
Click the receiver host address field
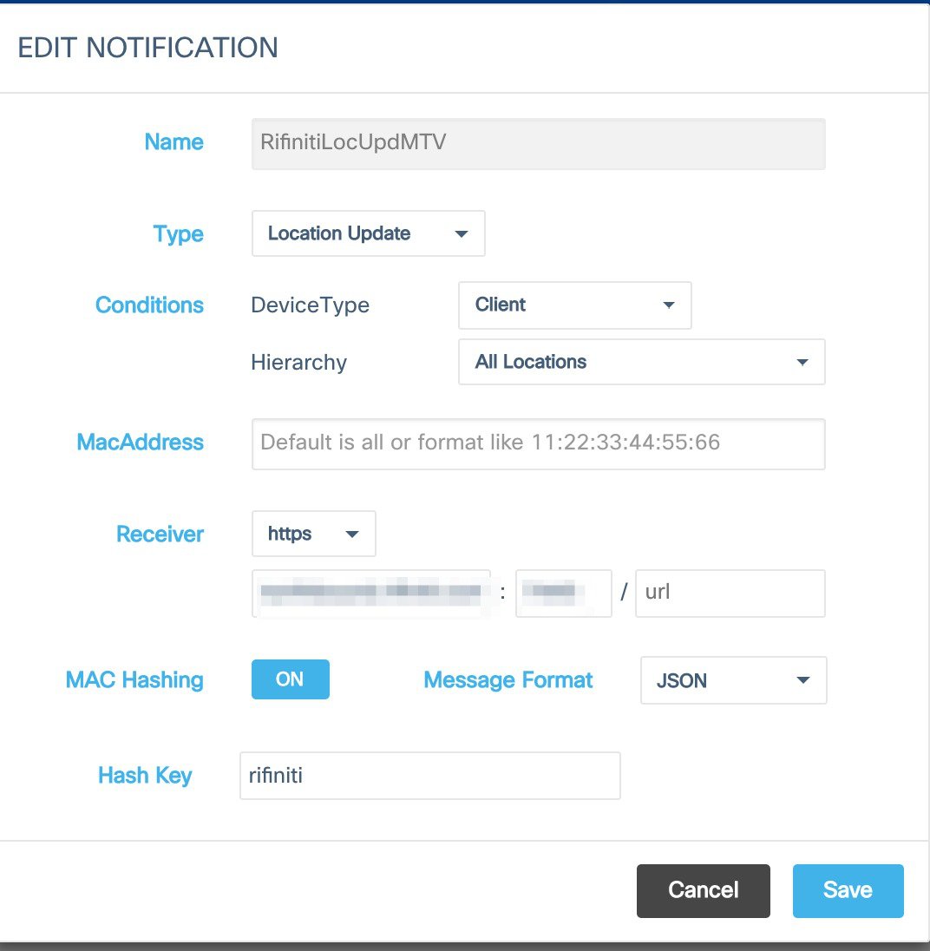tap(371, 594)
